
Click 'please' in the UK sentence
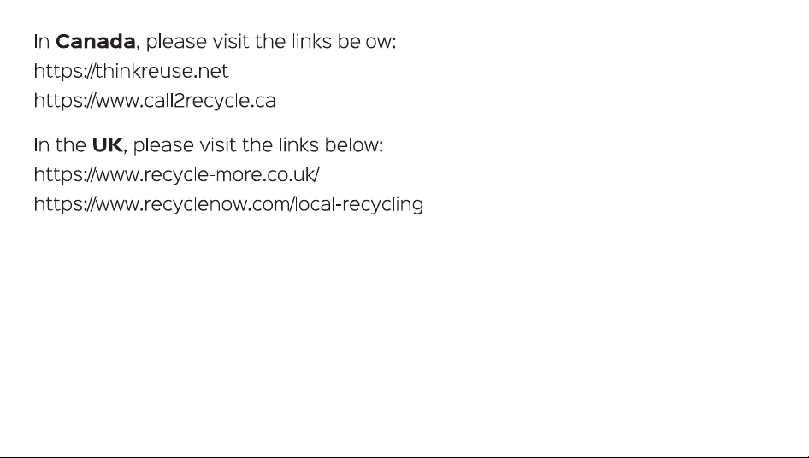tap(163, 146)
